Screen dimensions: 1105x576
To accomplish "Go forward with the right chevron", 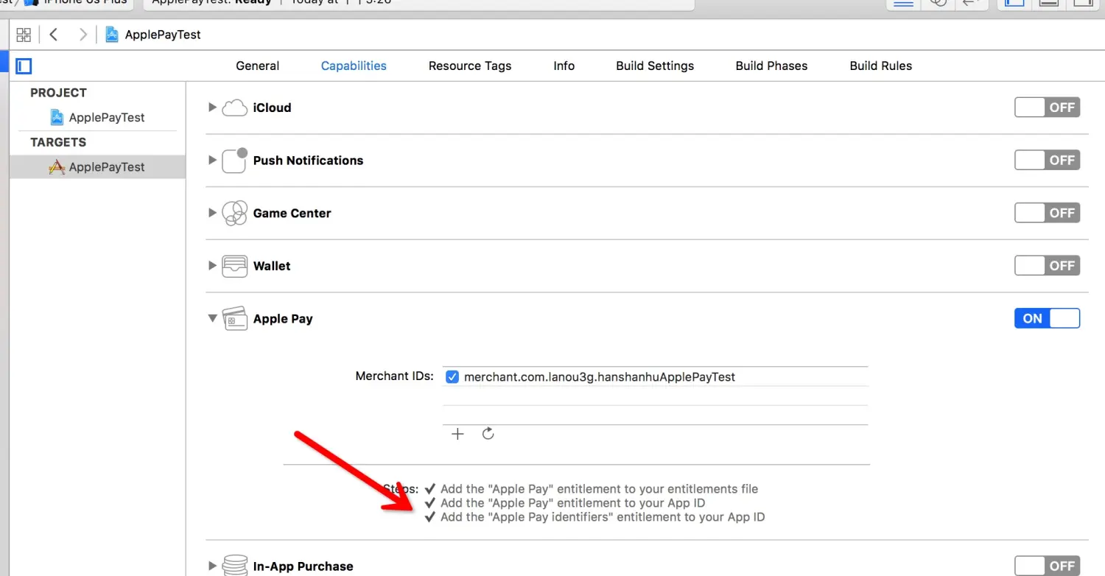I will (x=83, y=35).
